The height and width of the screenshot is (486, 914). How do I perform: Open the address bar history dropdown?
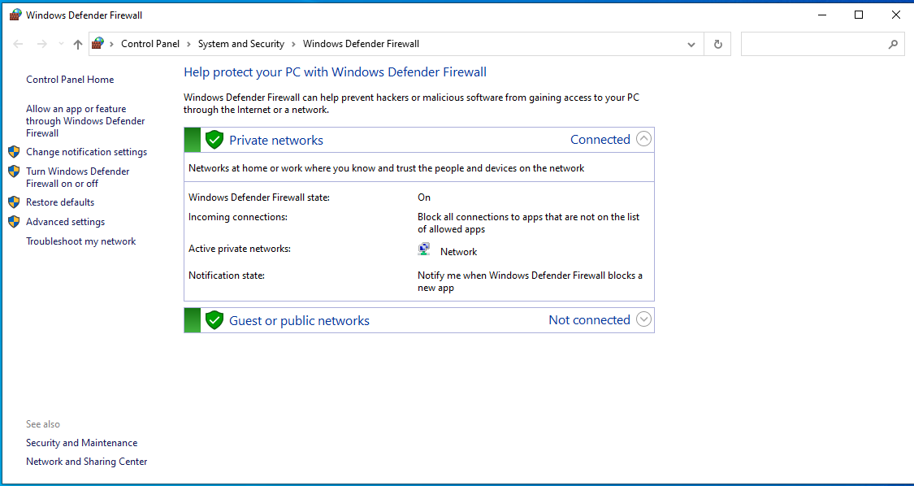coord(691,45)
